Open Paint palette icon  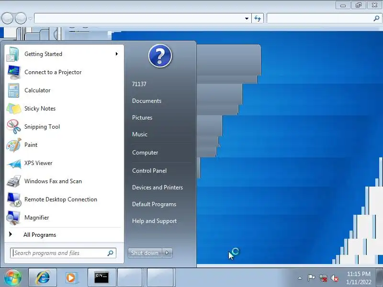[x=14, y=145]
